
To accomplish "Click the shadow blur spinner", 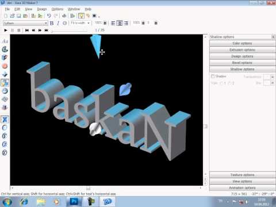I will (x=273, y=83).
